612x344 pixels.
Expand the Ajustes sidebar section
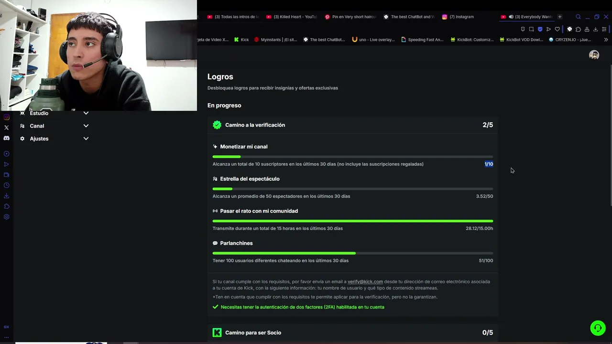(x=55, y=139)
